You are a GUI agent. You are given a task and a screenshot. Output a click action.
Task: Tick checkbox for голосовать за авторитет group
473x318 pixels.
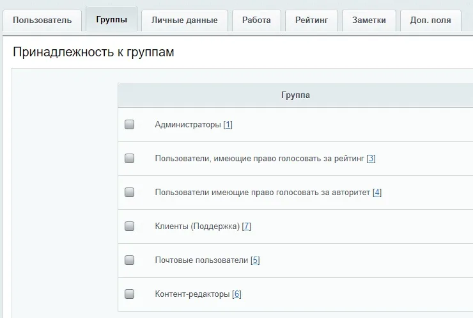129,193
